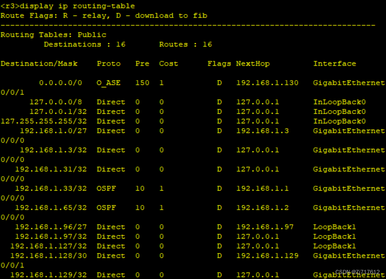386x279 pixels.
Task: Click next hop 192.168.1.1
Action: tap(263, 189)
